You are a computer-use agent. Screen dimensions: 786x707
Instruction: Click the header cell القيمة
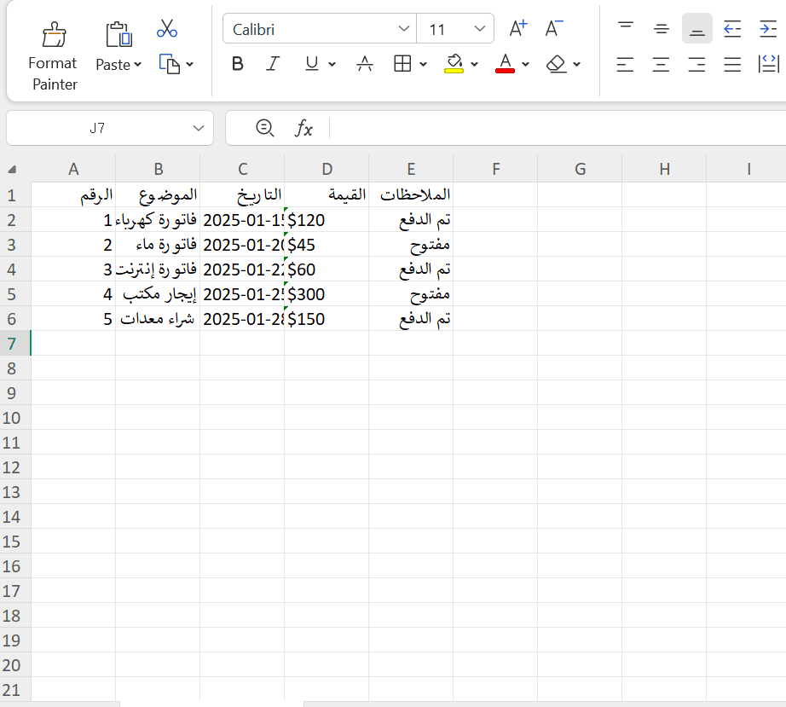pos(327,194)
